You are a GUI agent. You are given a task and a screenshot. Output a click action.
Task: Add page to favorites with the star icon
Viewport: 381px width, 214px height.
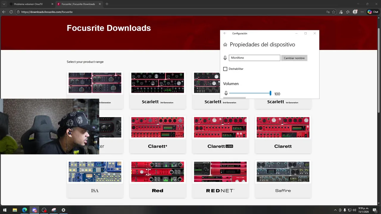(334, 12)
